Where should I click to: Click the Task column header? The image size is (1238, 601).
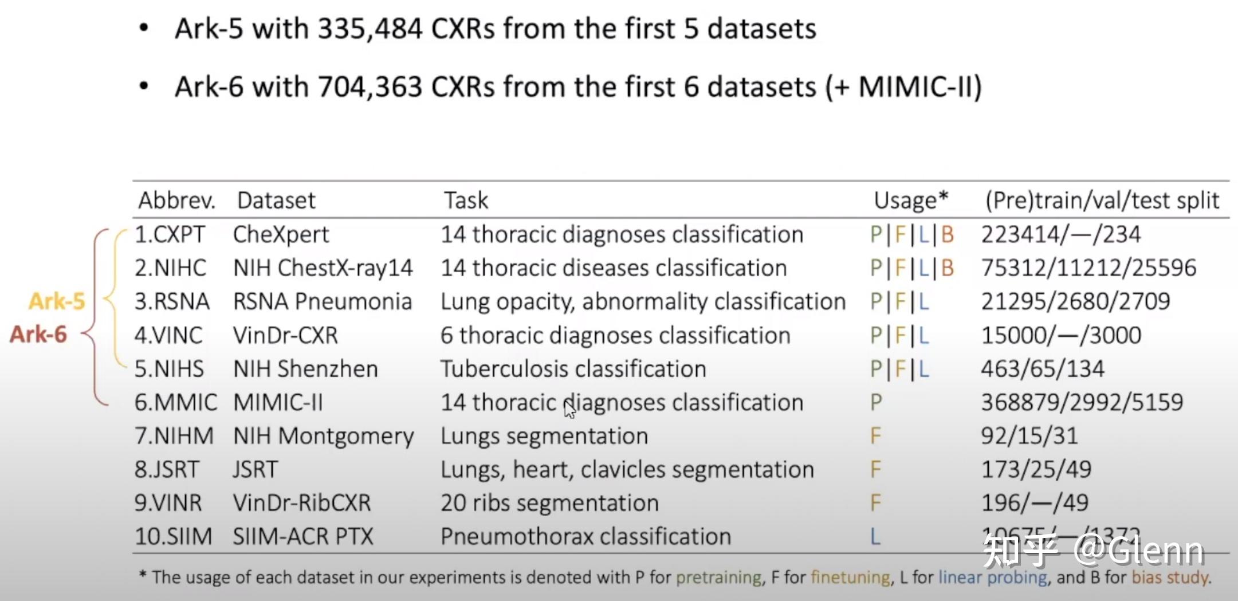coord(466,201)
